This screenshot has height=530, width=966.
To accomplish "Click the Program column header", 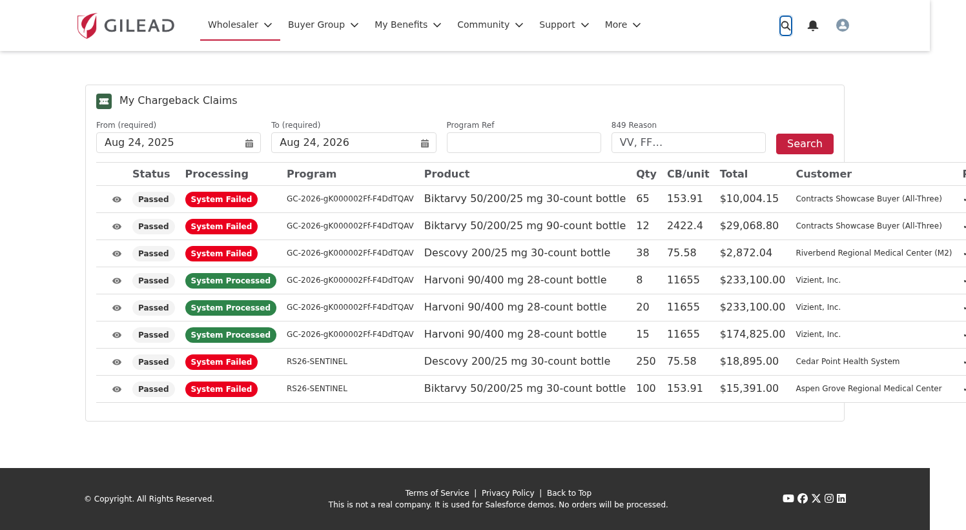I will pos(311,174).
